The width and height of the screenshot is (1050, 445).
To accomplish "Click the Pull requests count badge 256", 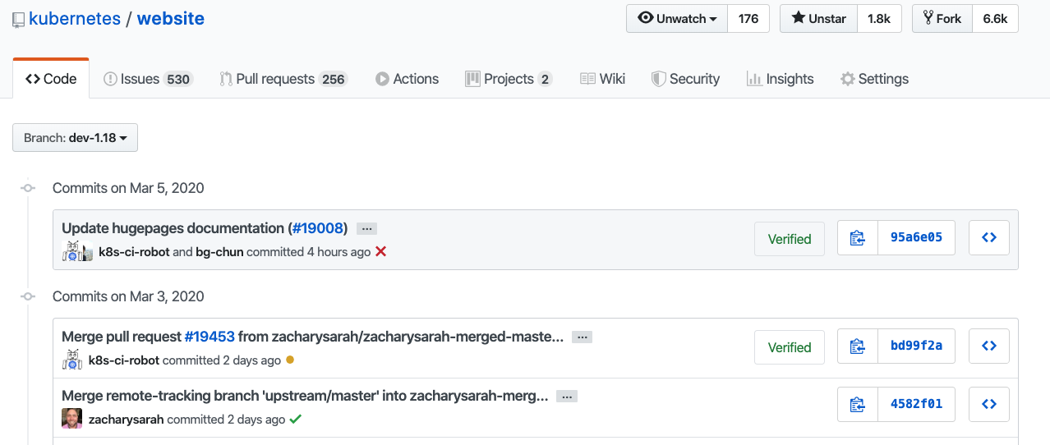I will (x=333, y=80).
